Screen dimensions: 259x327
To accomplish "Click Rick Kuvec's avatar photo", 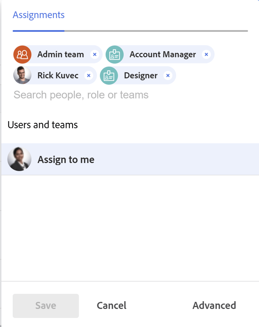I will [22, 75].
